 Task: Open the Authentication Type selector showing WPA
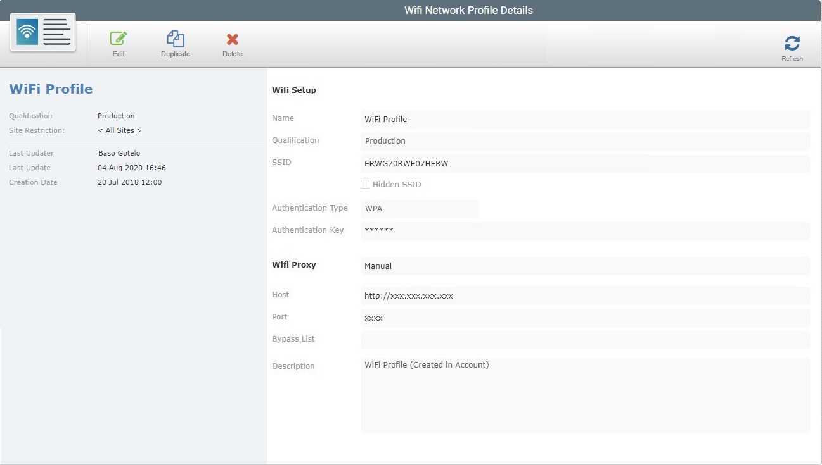point(420,208)
